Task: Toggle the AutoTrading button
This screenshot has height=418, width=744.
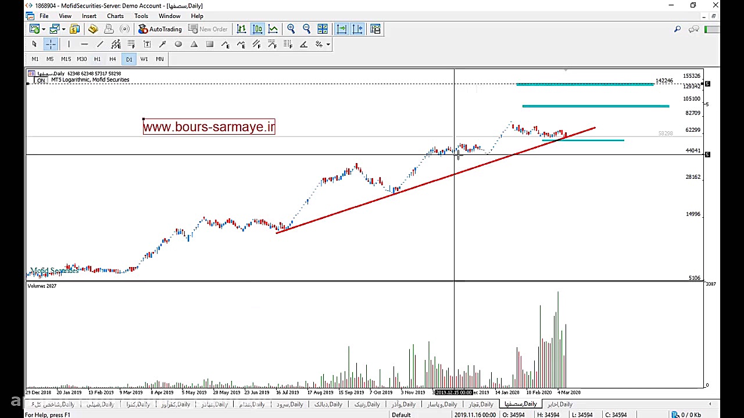Action: [x=160, y=29]
